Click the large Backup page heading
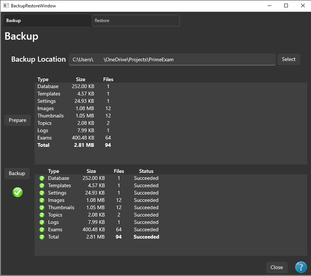The width and height of the screenshot is (311, 276). pyautogui.click(x=21, y=36)
